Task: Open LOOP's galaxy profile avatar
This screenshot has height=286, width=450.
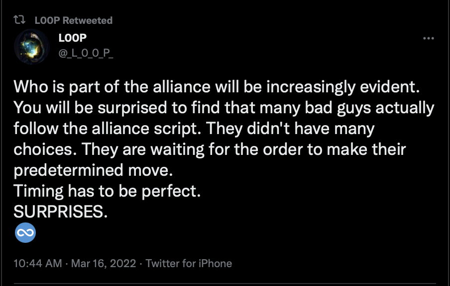Action: click(31, 46)
